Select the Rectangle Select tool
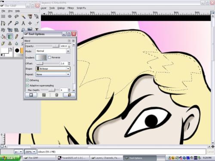This screenshot has width=215, height=161. click(x=3, y=16)
